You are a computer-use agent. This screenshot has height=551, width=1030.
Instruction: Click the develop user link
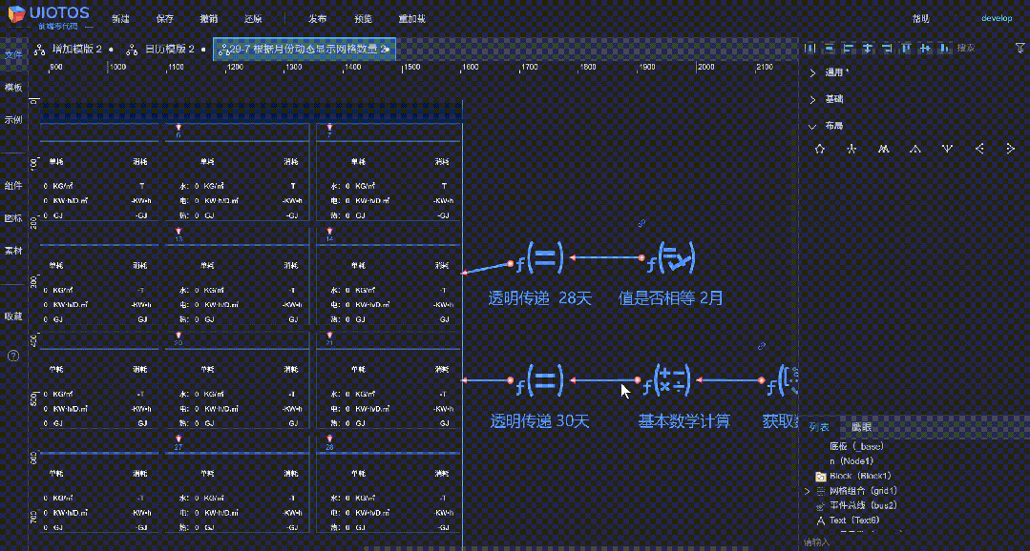[x=997, y=18]
